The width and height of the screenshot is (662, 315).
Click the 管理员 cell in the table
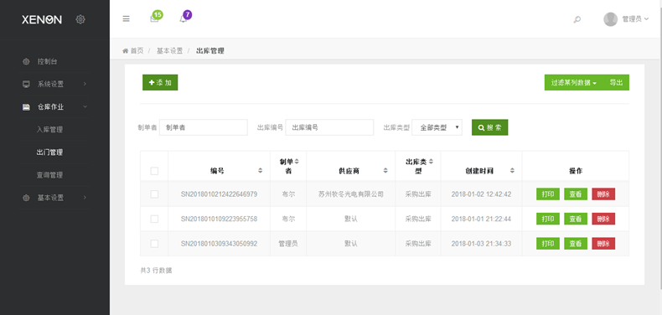tap(288, 244)
